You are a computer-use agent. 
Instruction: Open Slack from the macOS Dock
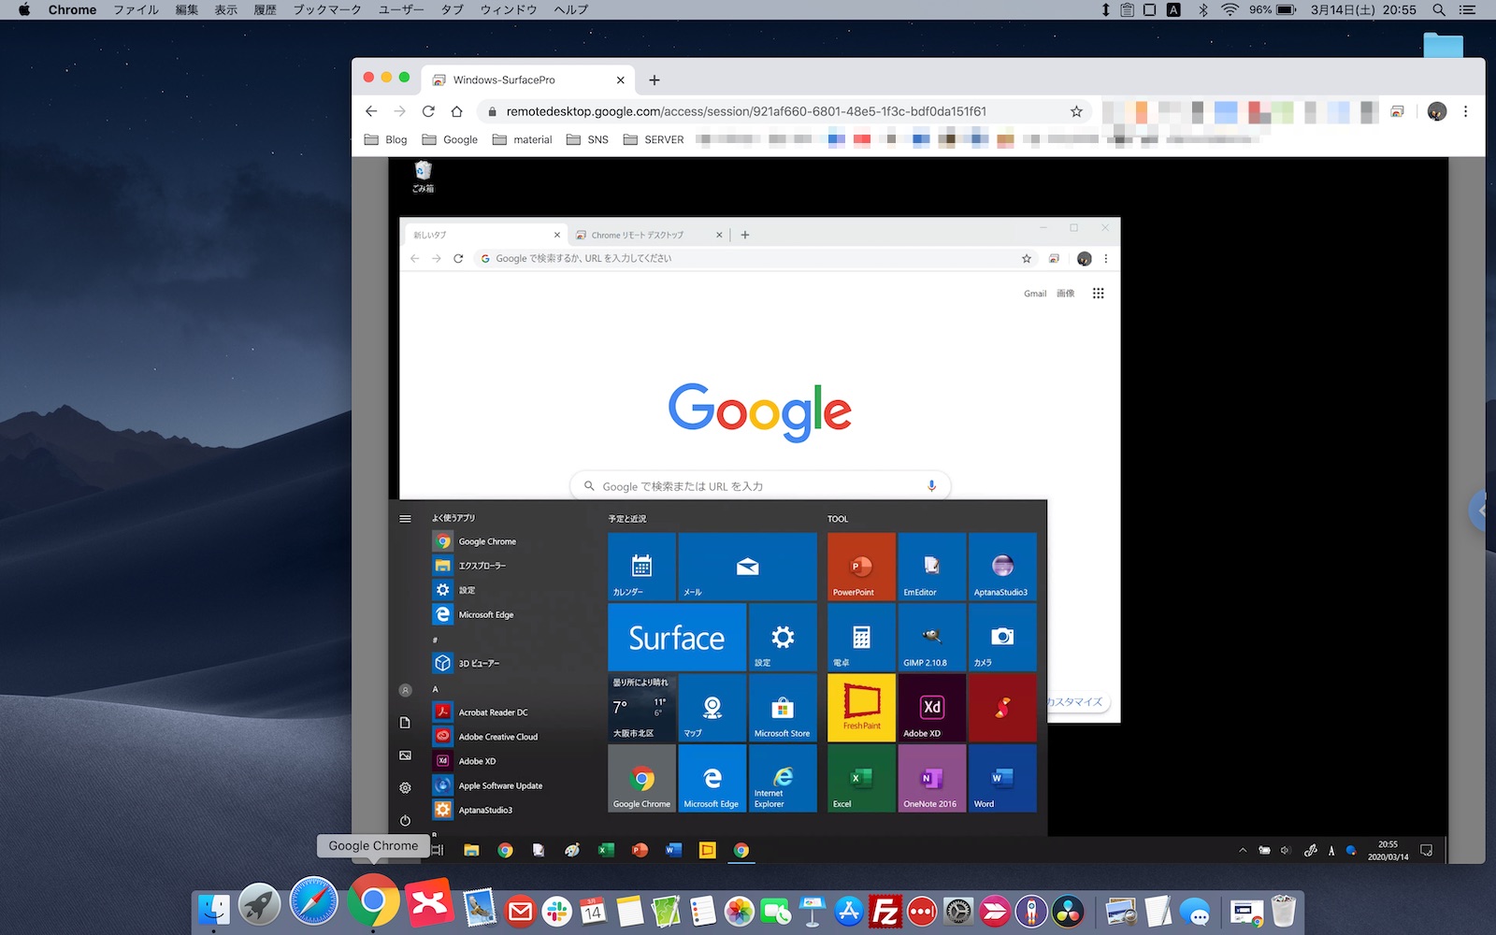point(556,911)
